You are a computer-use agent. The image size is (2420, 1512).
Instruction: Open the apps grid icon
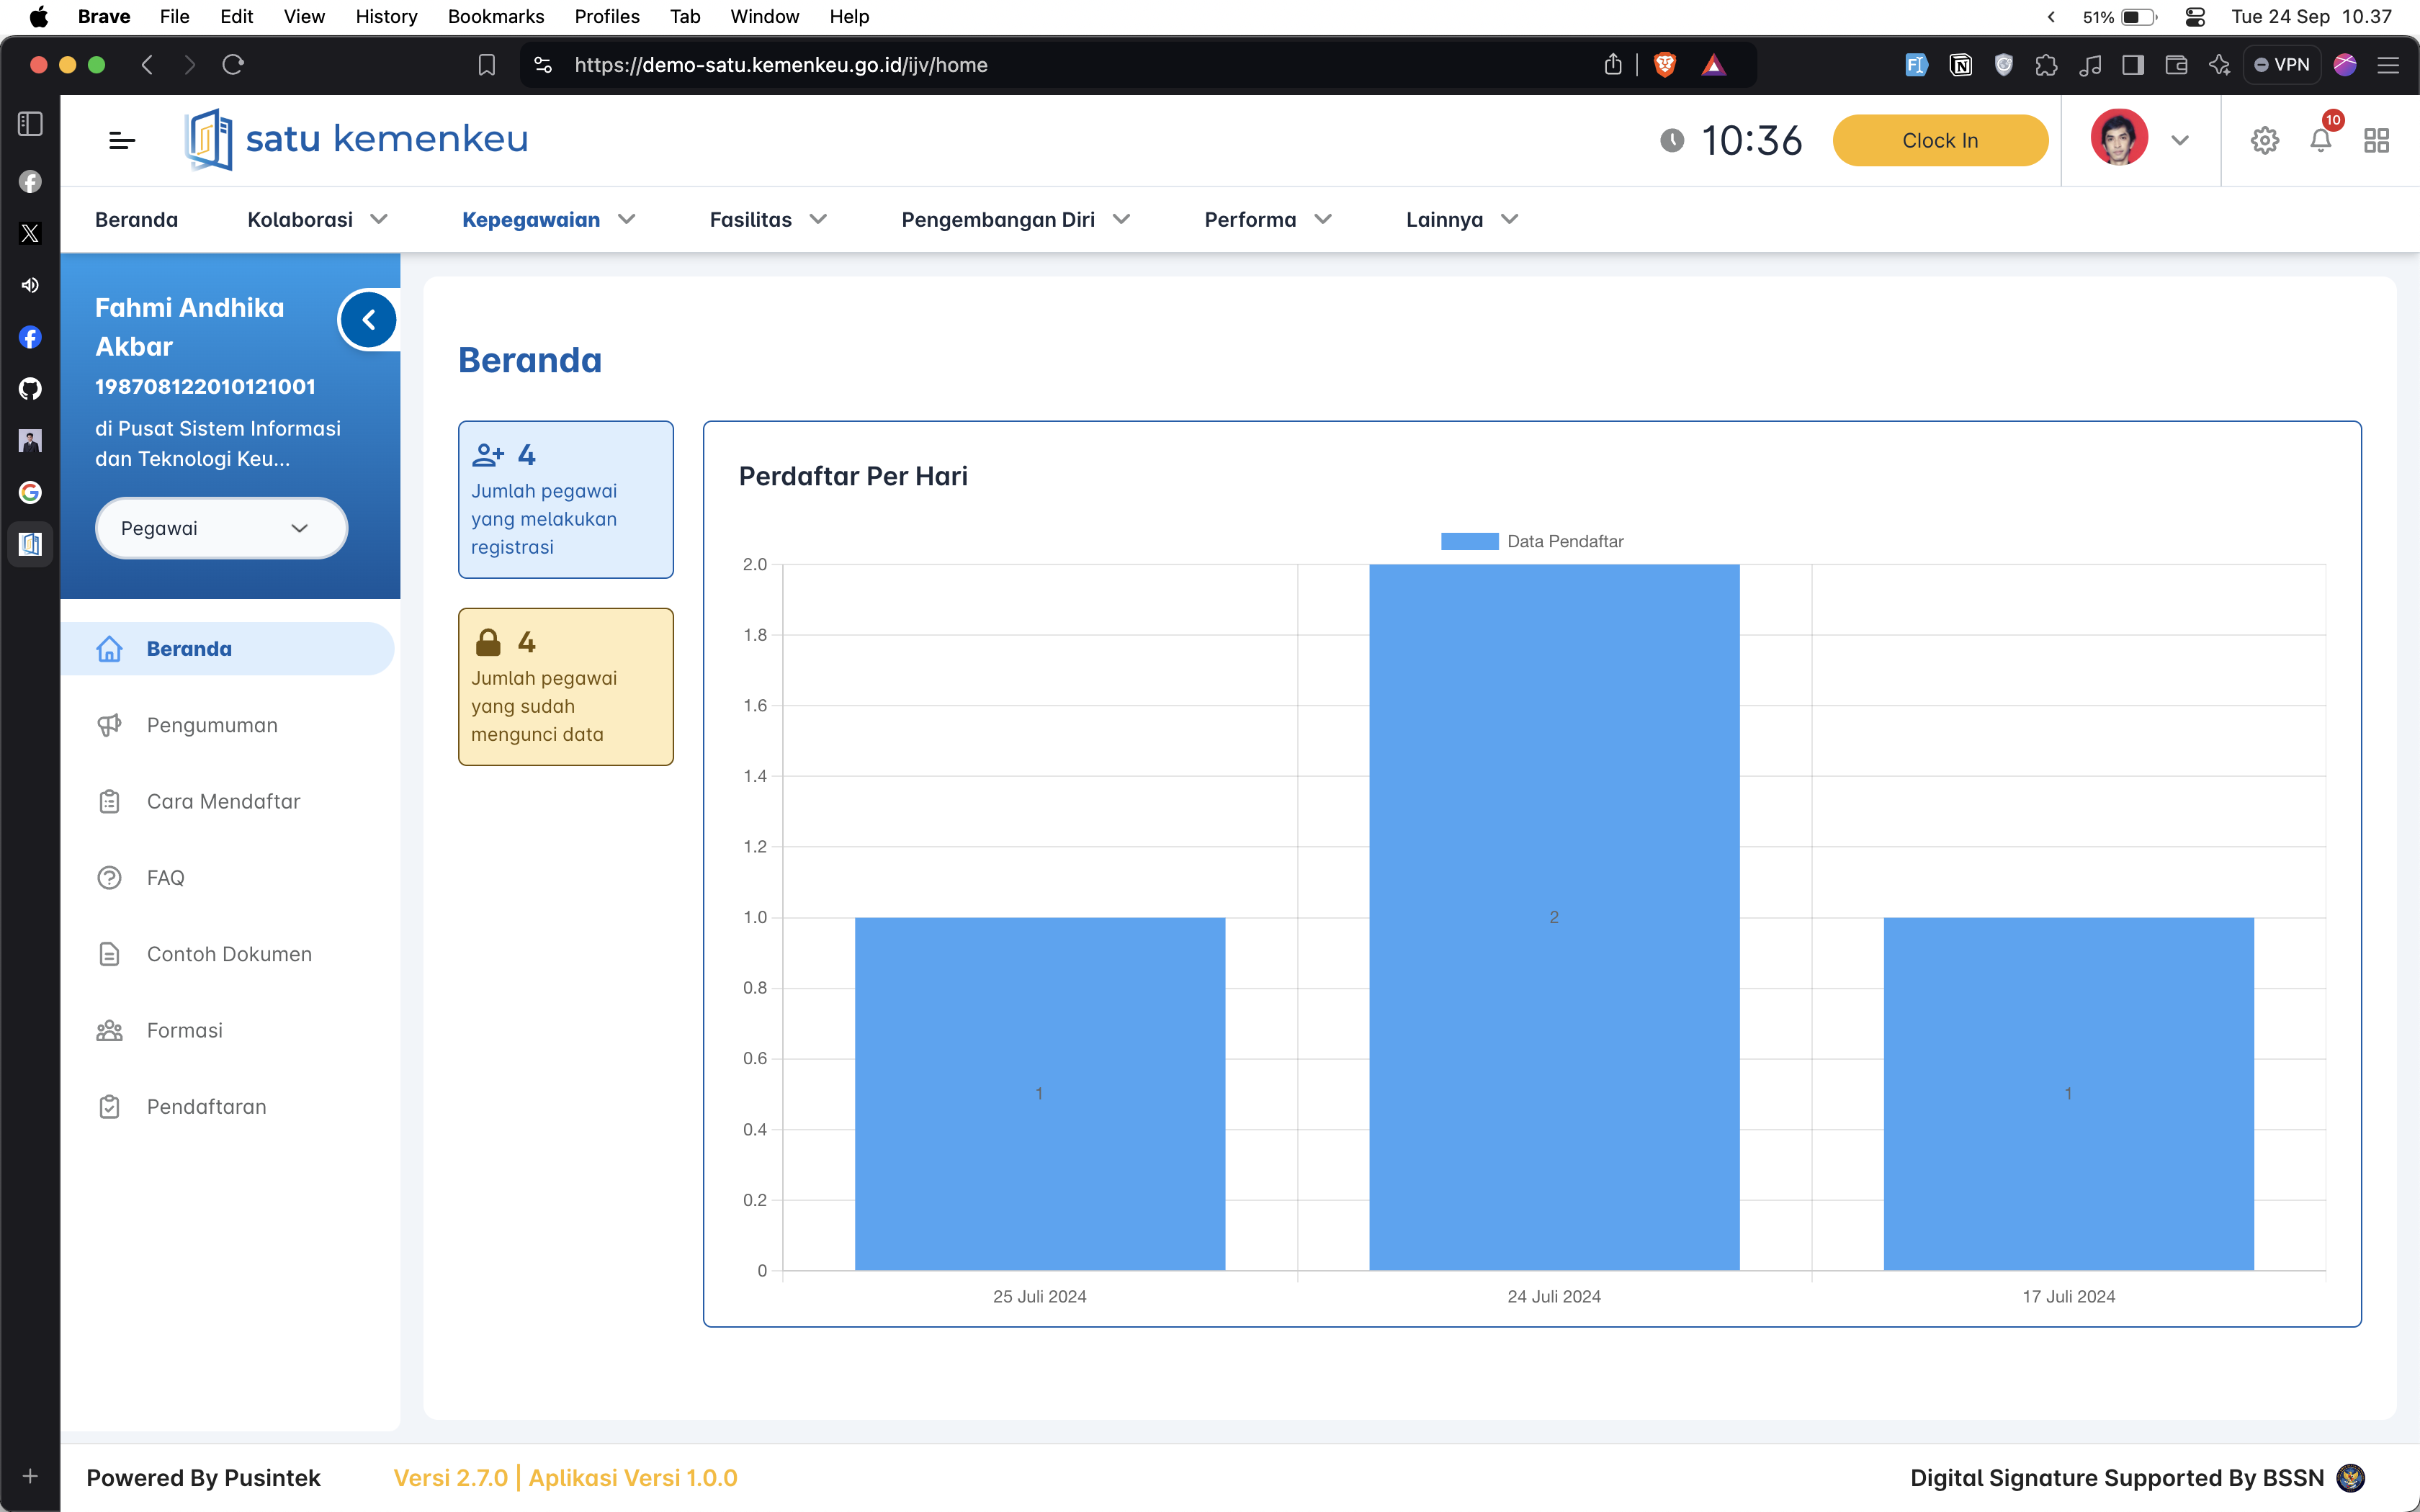[2376, 141]
